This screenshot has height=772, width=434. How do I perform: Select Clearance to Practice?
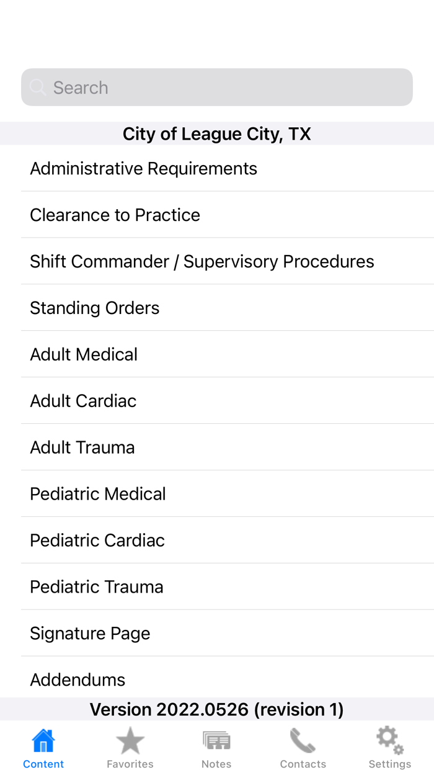click(115, 215)
